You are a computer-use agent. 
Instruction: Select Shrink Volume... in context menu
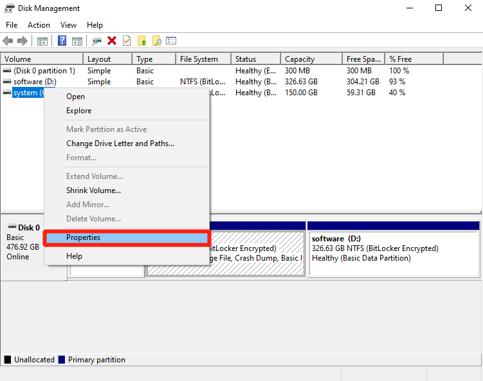pyautogui.click(x=93, y=190)
